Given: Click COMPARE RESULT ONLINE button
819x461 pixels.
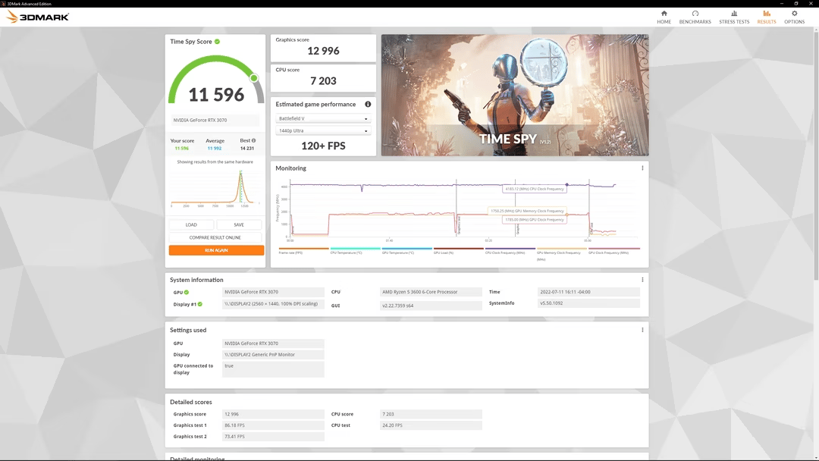Looking at the screenshot, I should coord(215,237).
